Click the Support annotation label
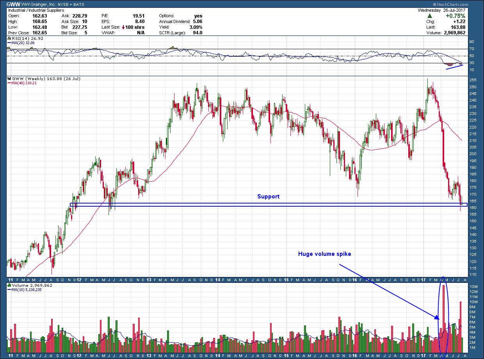Viewport: 484px width, 359px height. point(268,196)
